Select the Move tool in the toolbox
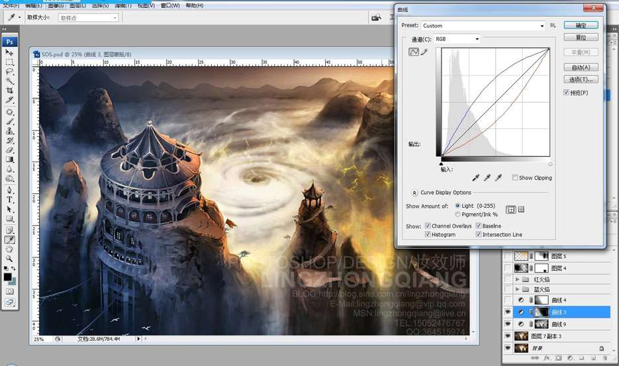 [10, 52]
